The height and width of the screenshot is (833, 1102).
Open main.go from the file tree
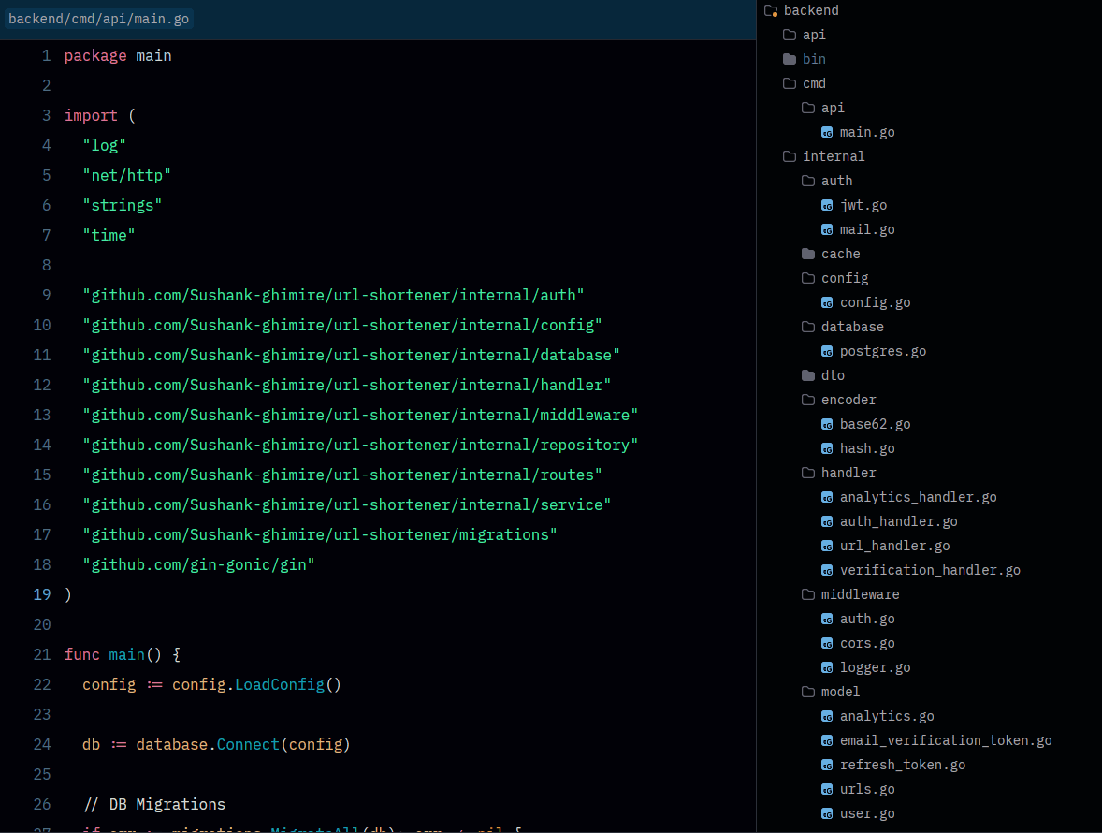pyautogui.click(x=867, y=132)
